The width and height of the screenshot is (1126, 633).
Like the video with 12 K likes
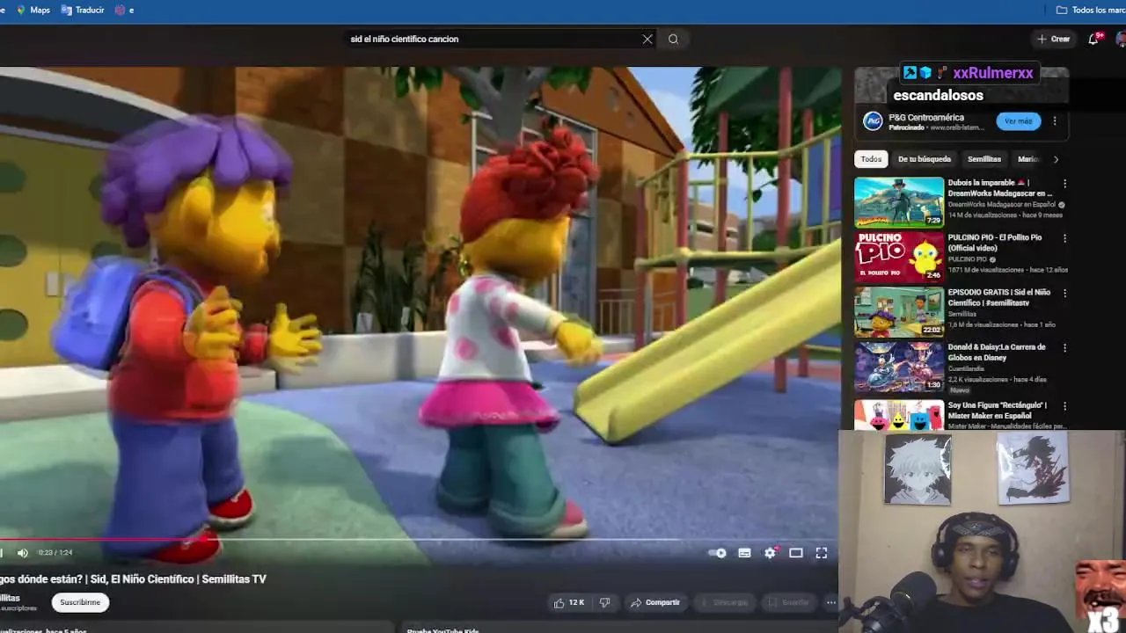click(x=569, y=602)
